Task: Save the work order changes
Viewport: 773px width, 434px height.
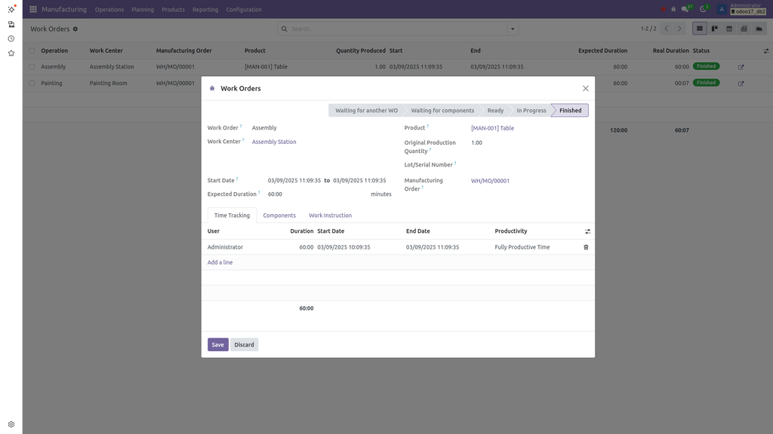Action: click(x=217, y=344)
